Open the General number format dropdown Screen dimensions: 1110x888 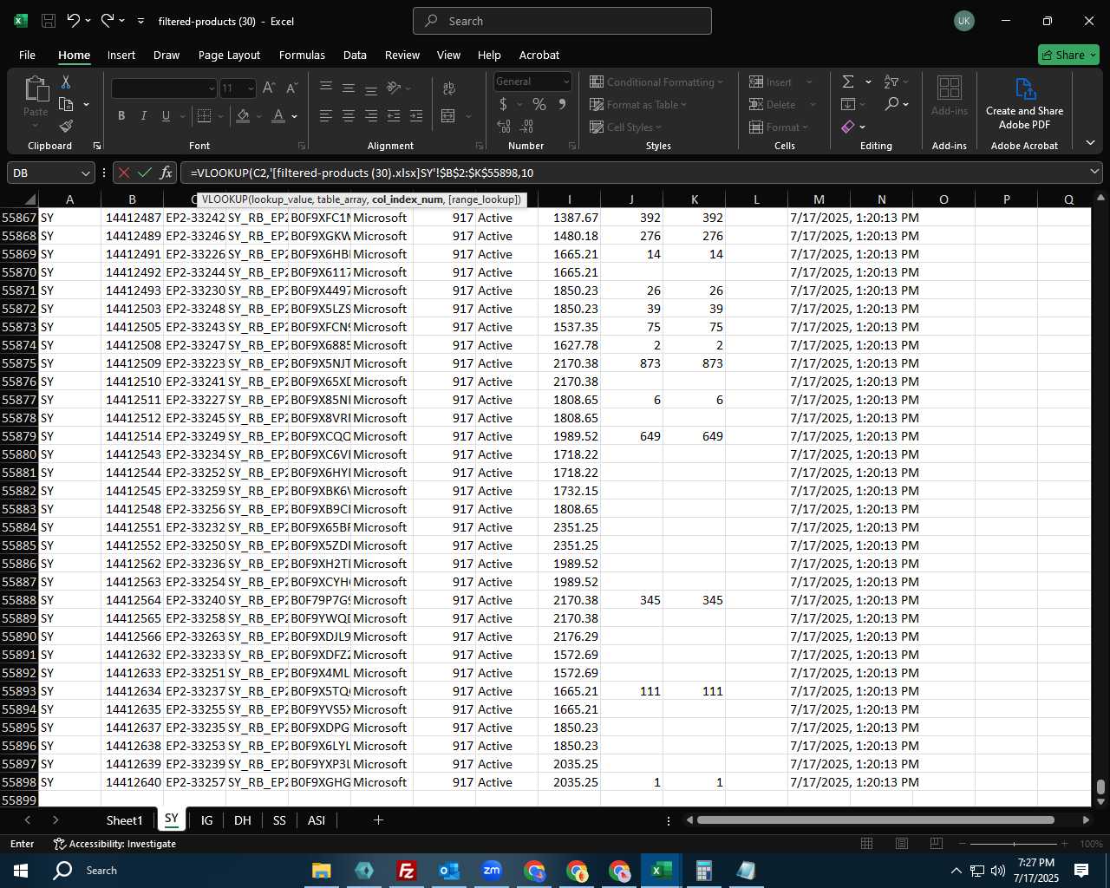click(566, 82)
